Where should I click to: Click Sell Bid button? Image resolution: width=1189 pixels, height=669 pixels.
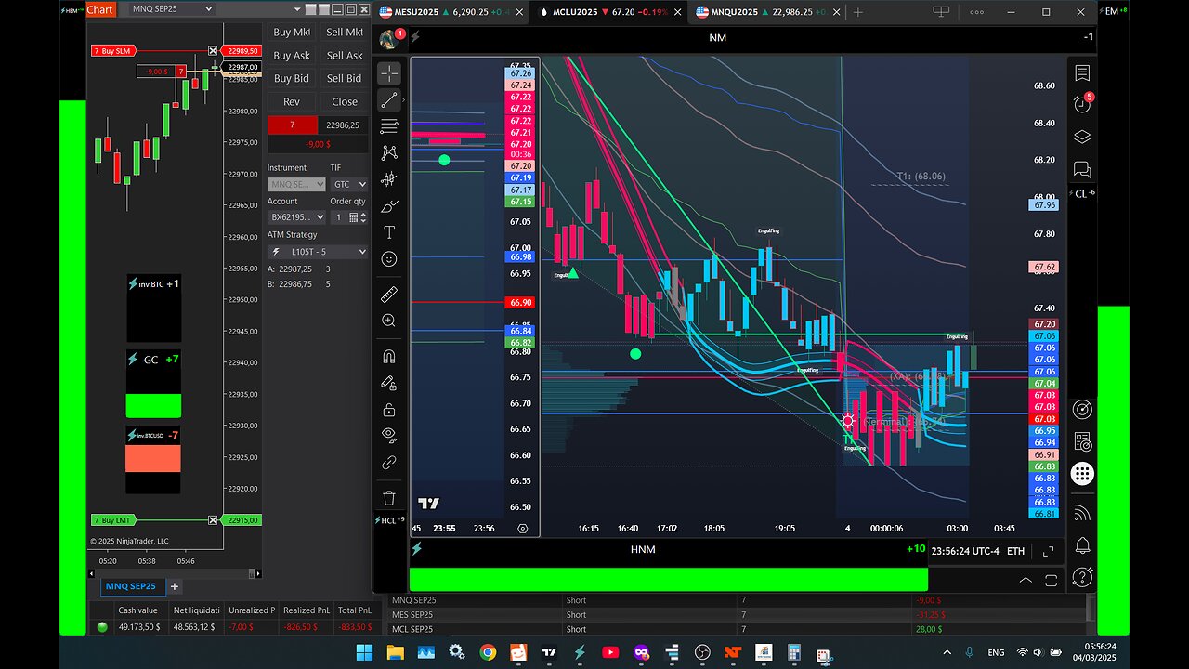pos(345,79)
